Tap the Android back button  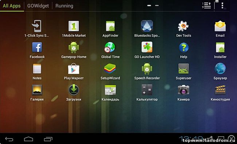[x=9, y=139]
